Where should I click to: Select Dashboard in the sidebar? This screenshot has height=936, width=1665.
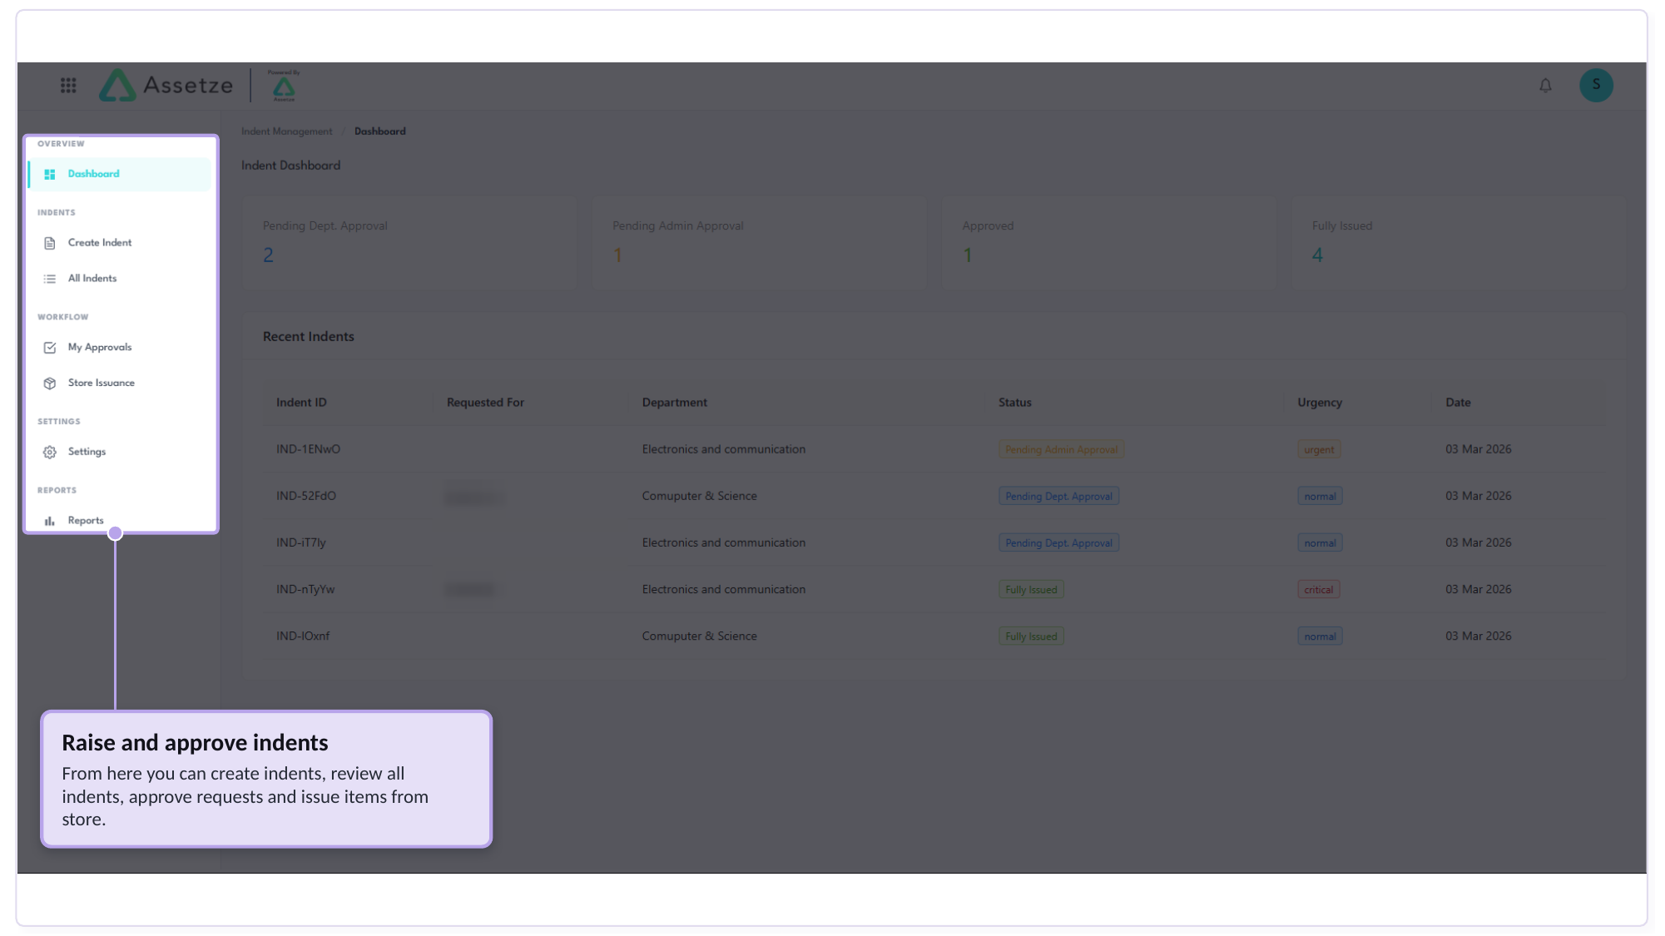coord(120,174)
